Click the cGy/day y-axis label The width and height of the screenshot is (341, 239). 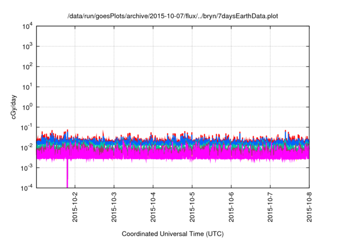pos(13,107)
